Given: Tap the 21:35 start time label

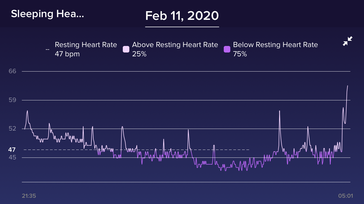Looking at the screenshot, I should click(29, 196).
